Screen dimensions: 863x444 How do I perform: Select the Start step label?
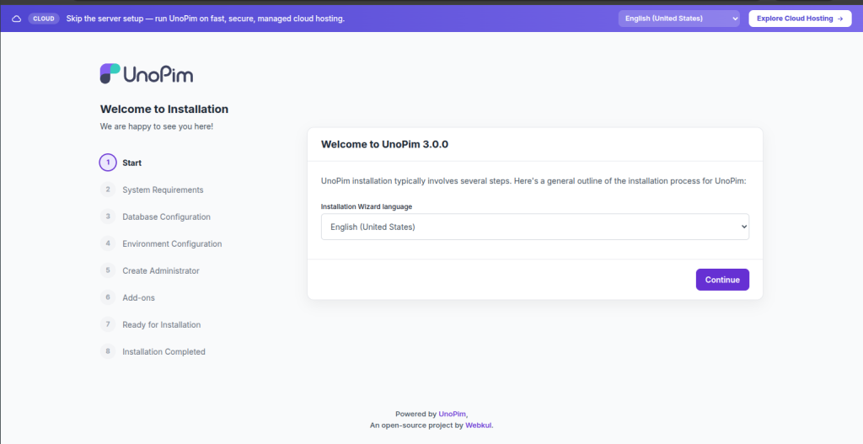tap(132, 163)
